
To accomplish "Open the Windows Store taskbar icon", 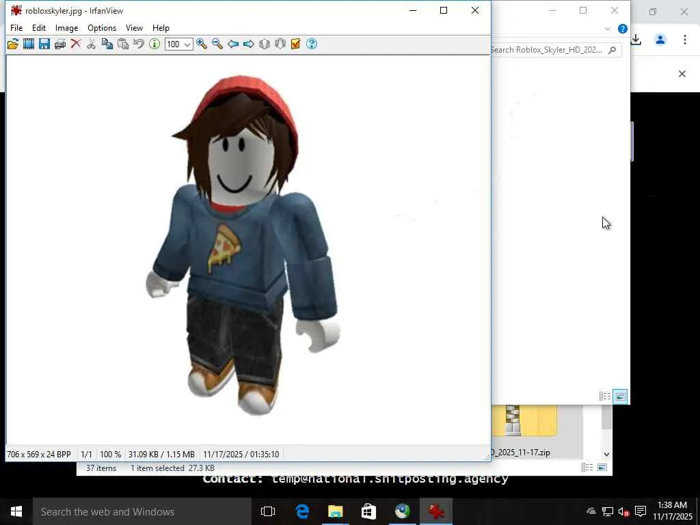I will tap(368, 511).
